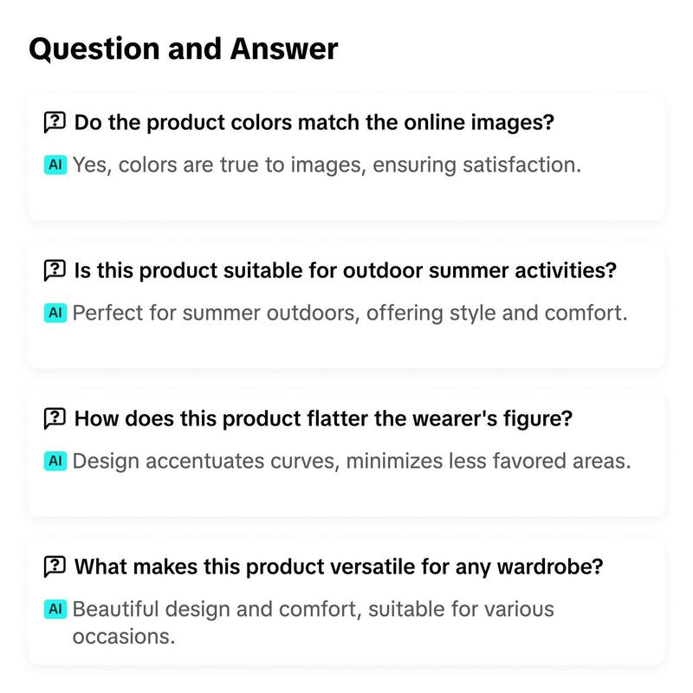Select the answer 'Perfect for summer outdoors'
Image resolution: width=693 pixels, height=693 pixels.
click(350, 313)
